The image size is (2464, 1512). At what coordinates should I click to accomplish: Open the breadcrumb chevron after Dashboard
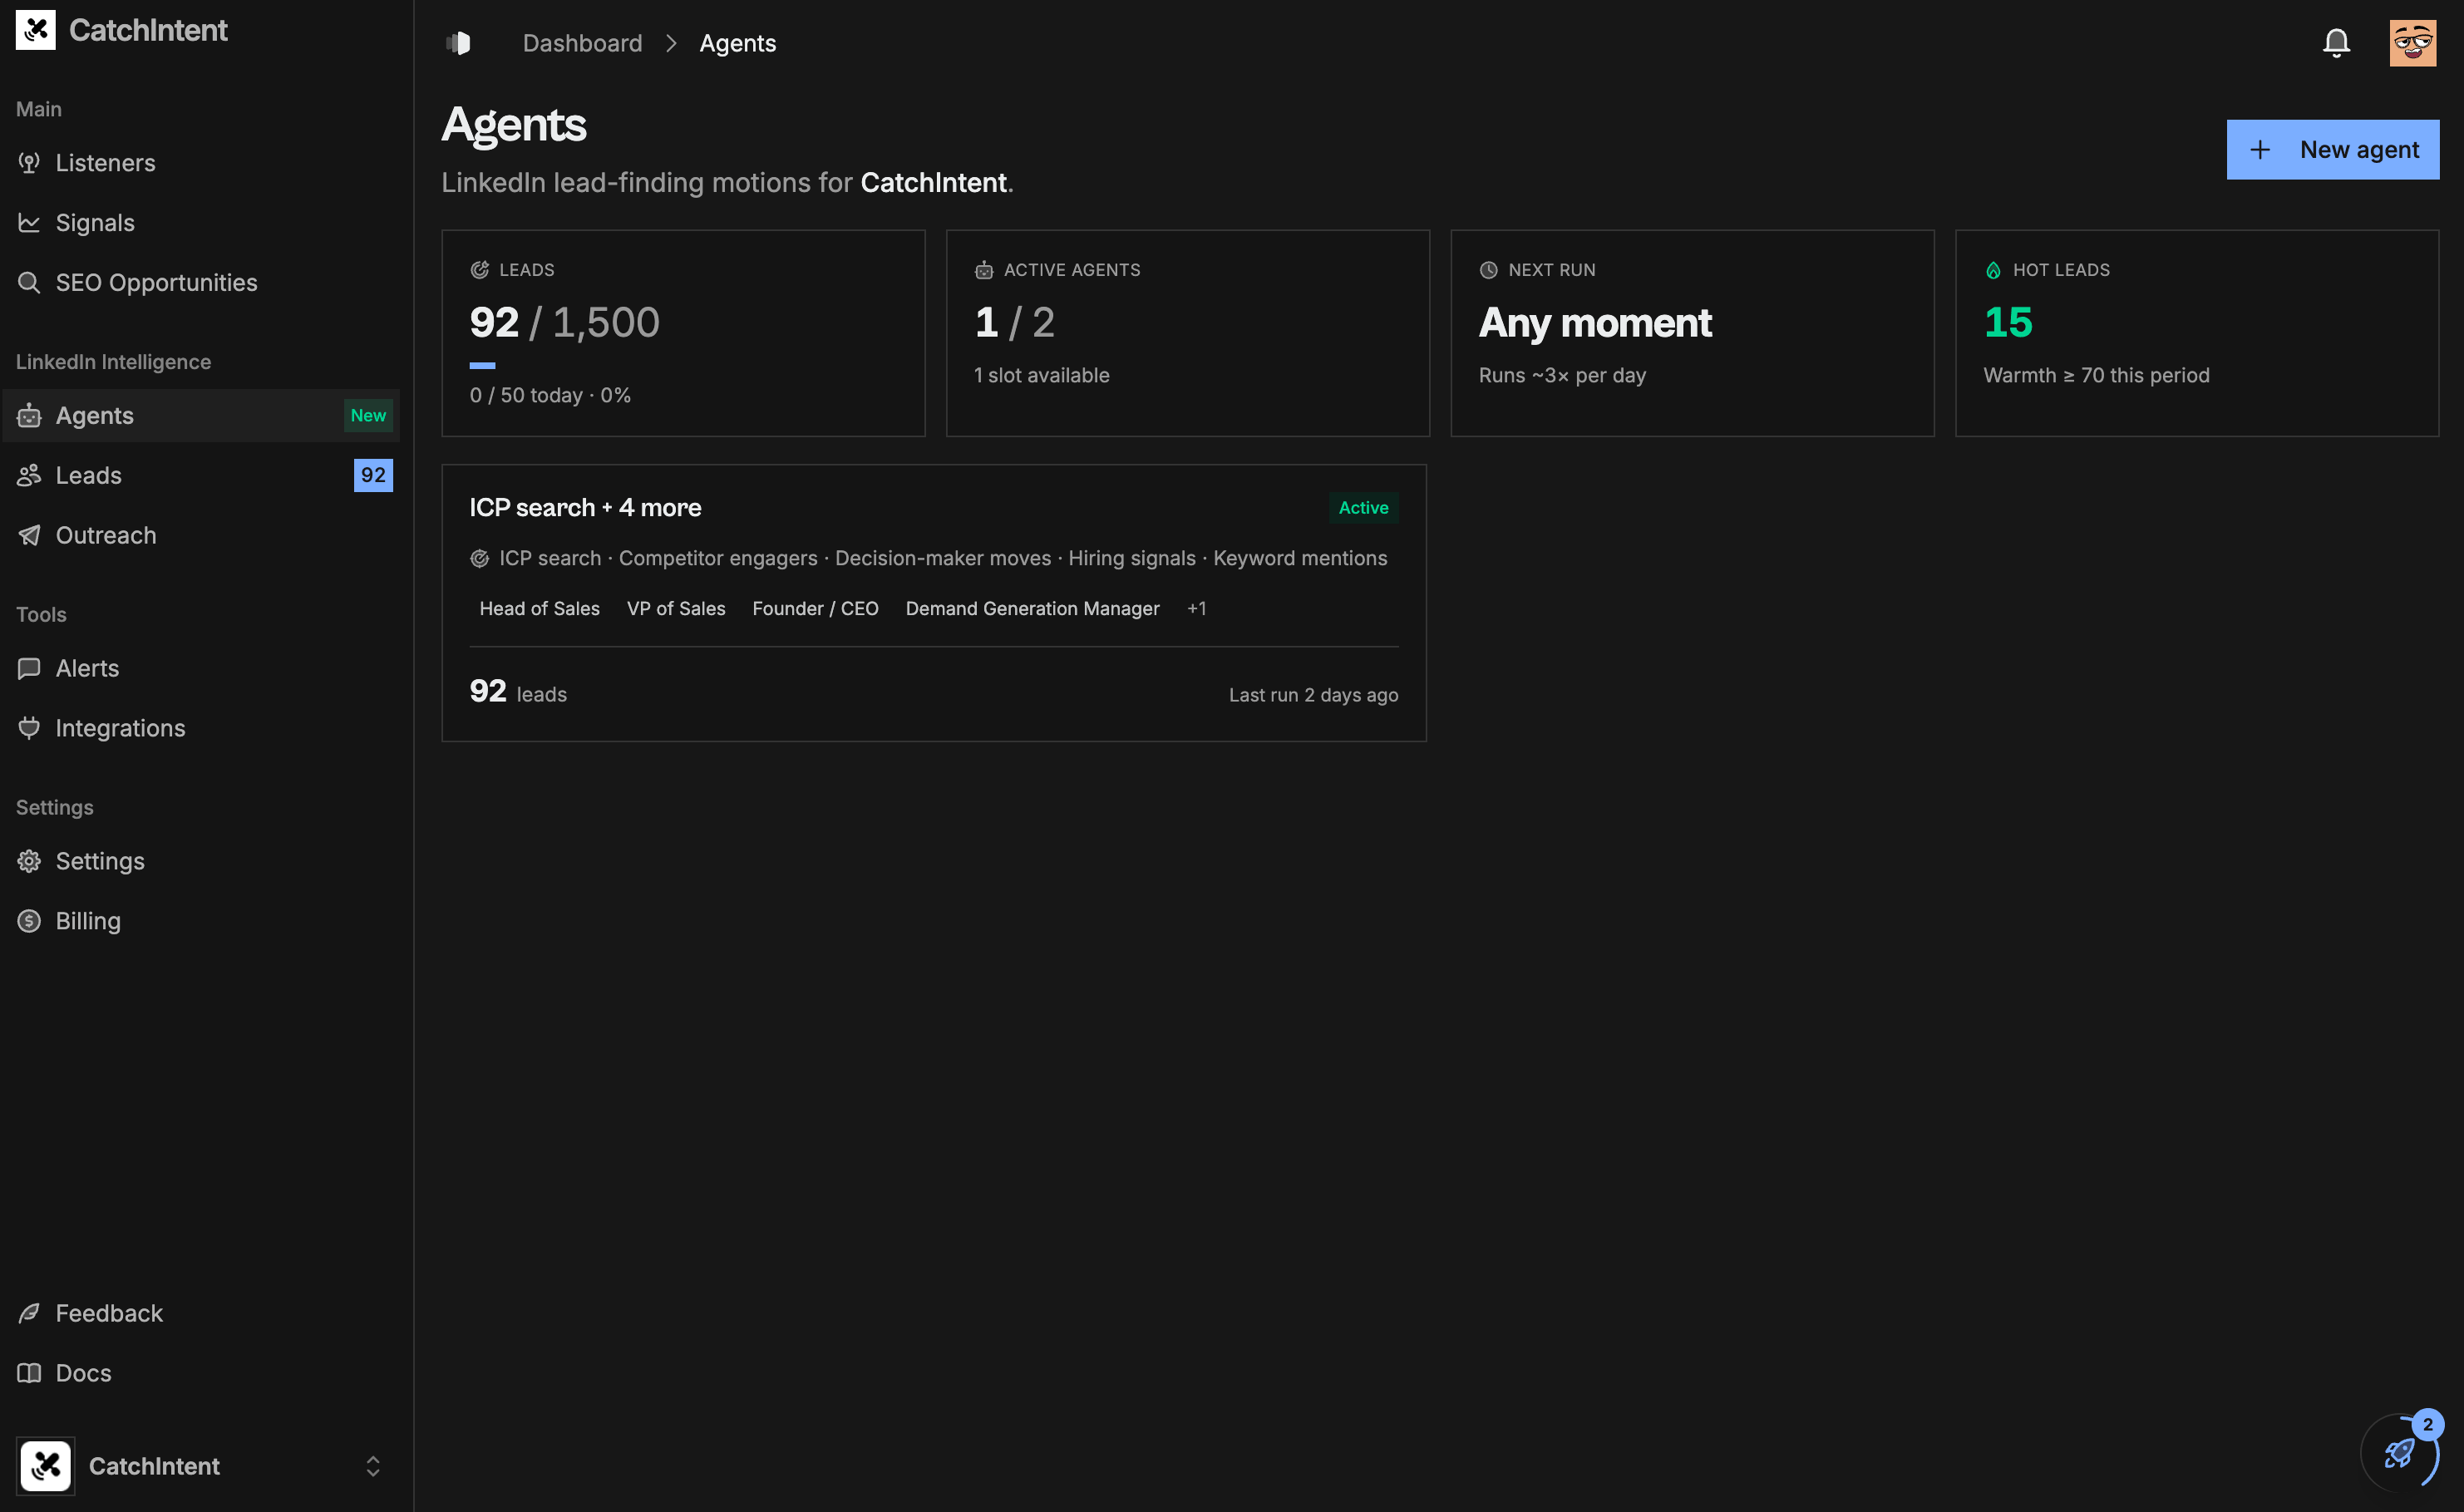[671, 43]
